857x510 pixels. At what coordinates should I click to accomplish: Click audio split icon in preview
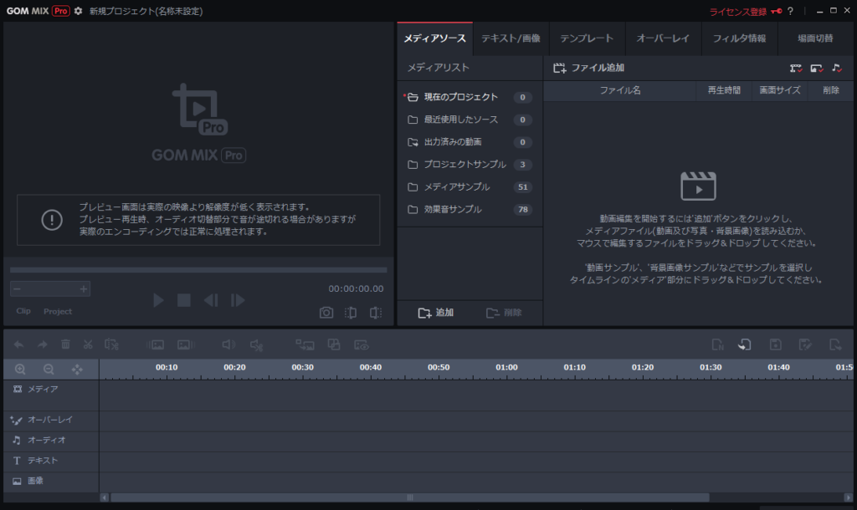(x=376, y=313)
